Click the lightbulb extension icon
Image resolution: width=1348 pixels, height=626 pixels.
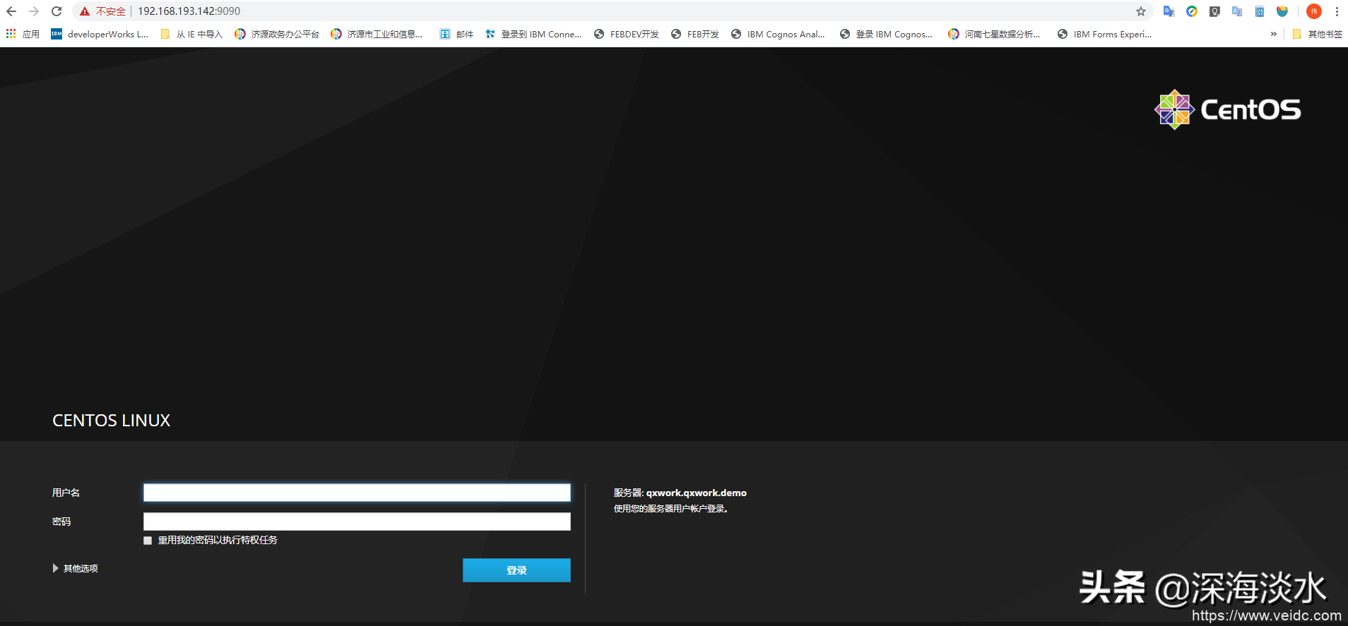(1214, 11)
